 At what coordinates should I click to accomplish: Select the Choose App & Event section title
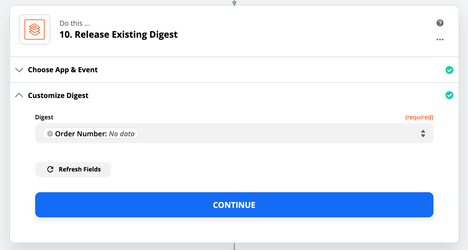click(x=63, y=70)
